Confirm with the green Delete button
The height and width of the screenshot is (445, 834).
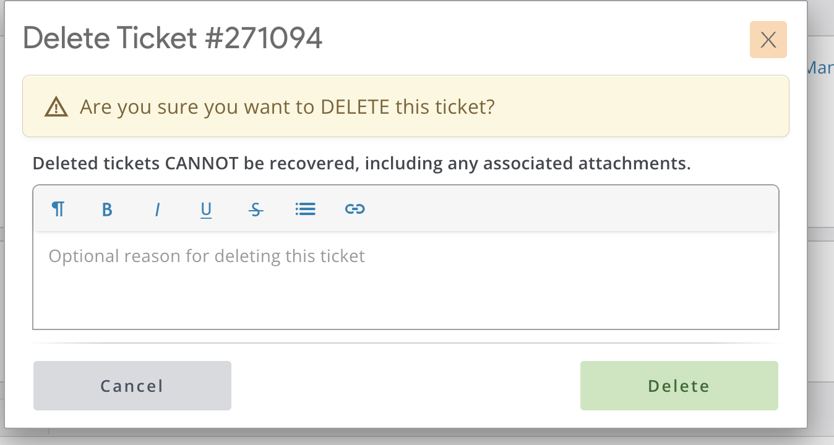point(679,386)
